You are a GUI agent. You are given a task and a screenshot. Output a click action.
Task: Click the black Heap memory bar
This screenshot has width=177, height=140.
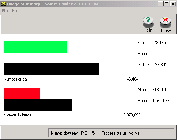(x=38, y=105)
